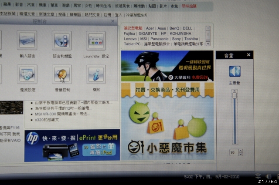Select 影音 in the top navigation
This screenshot has height=185, width=279.
19,4
